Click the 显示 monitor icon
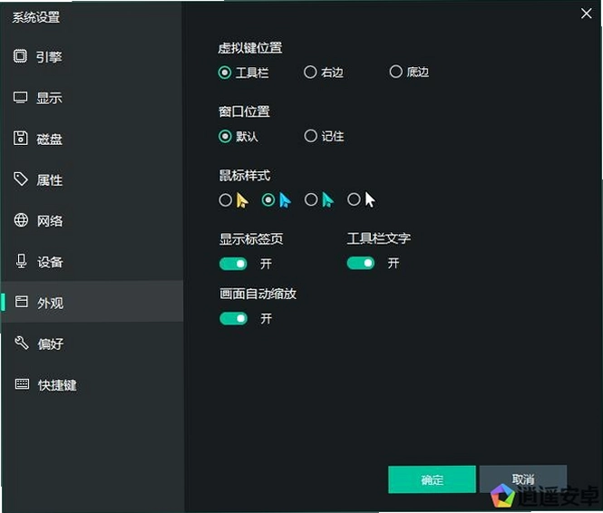The image size is (603, 513). coord(20,97)
